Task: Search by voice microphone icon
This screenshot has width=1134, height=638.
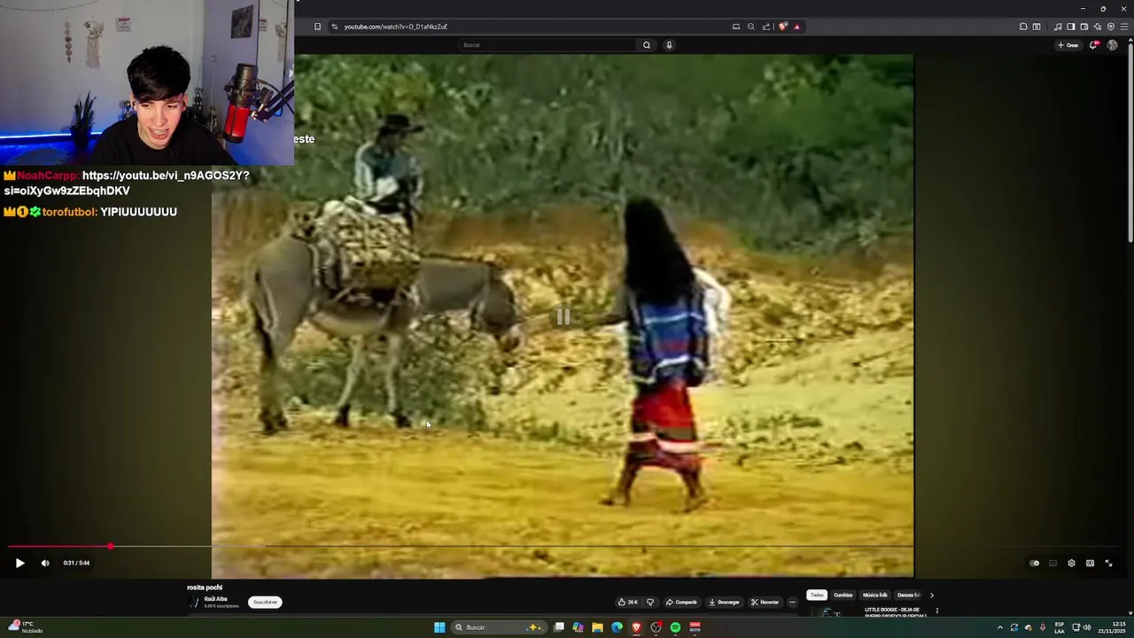Action: click(x=669, y=45)
